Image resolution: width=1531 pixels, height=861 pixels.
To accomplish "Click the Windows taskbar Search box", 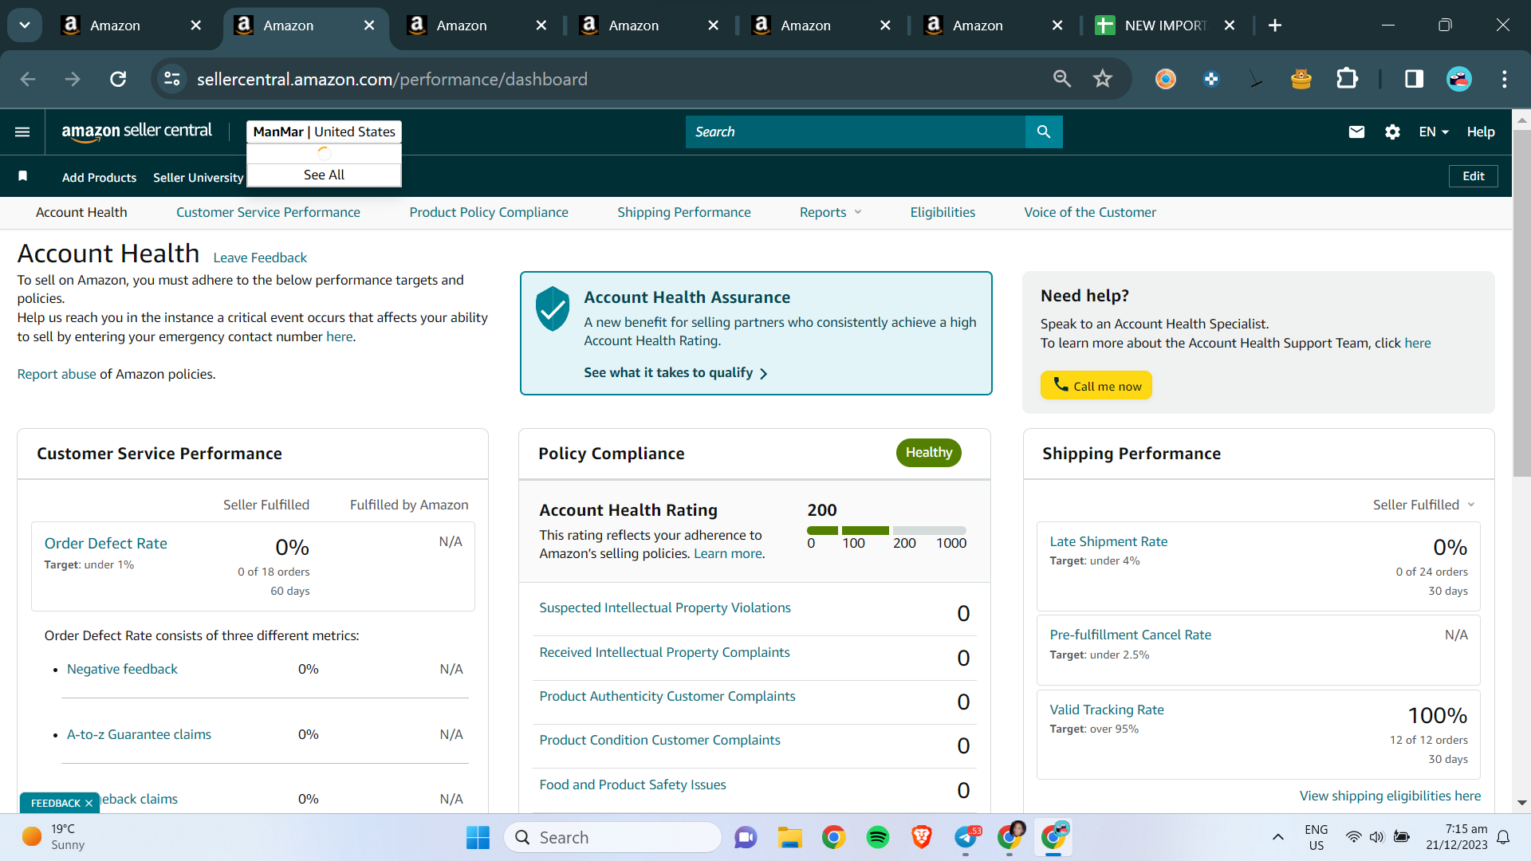I will click(x=612, y=838).
